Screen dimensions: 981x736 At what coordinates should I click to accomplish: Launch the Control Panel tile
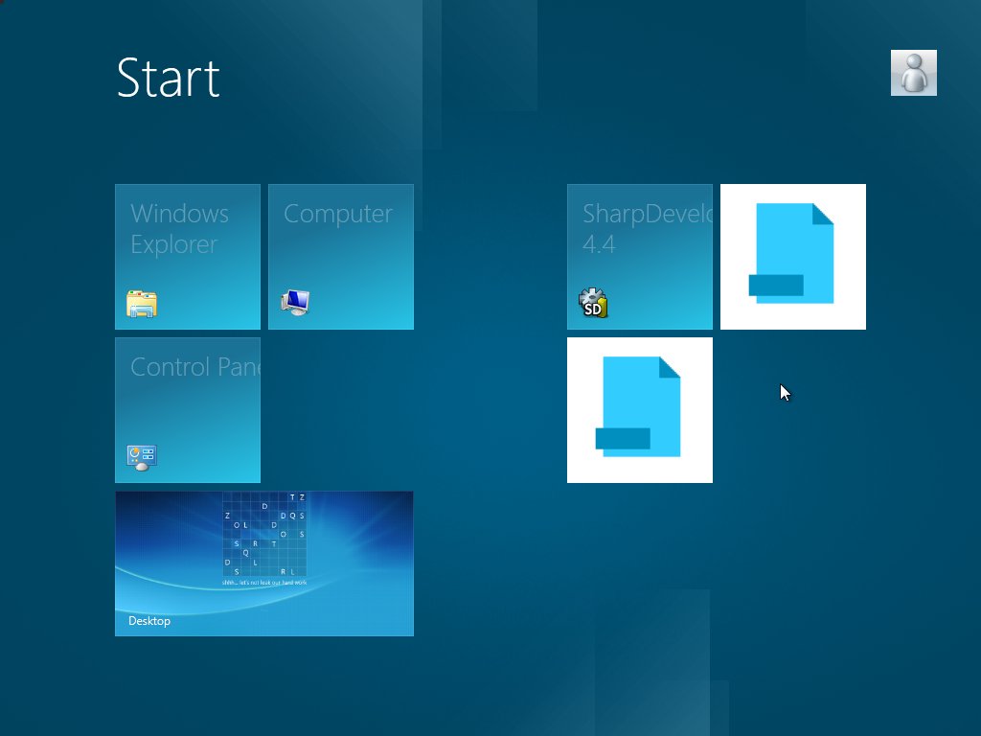click(x=188, y=410)
